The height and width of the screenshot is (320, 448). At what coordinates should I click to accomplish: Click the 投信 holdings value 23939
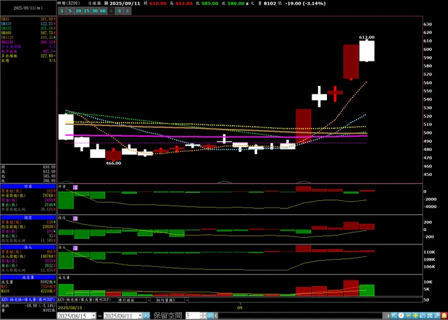(48, 227)
